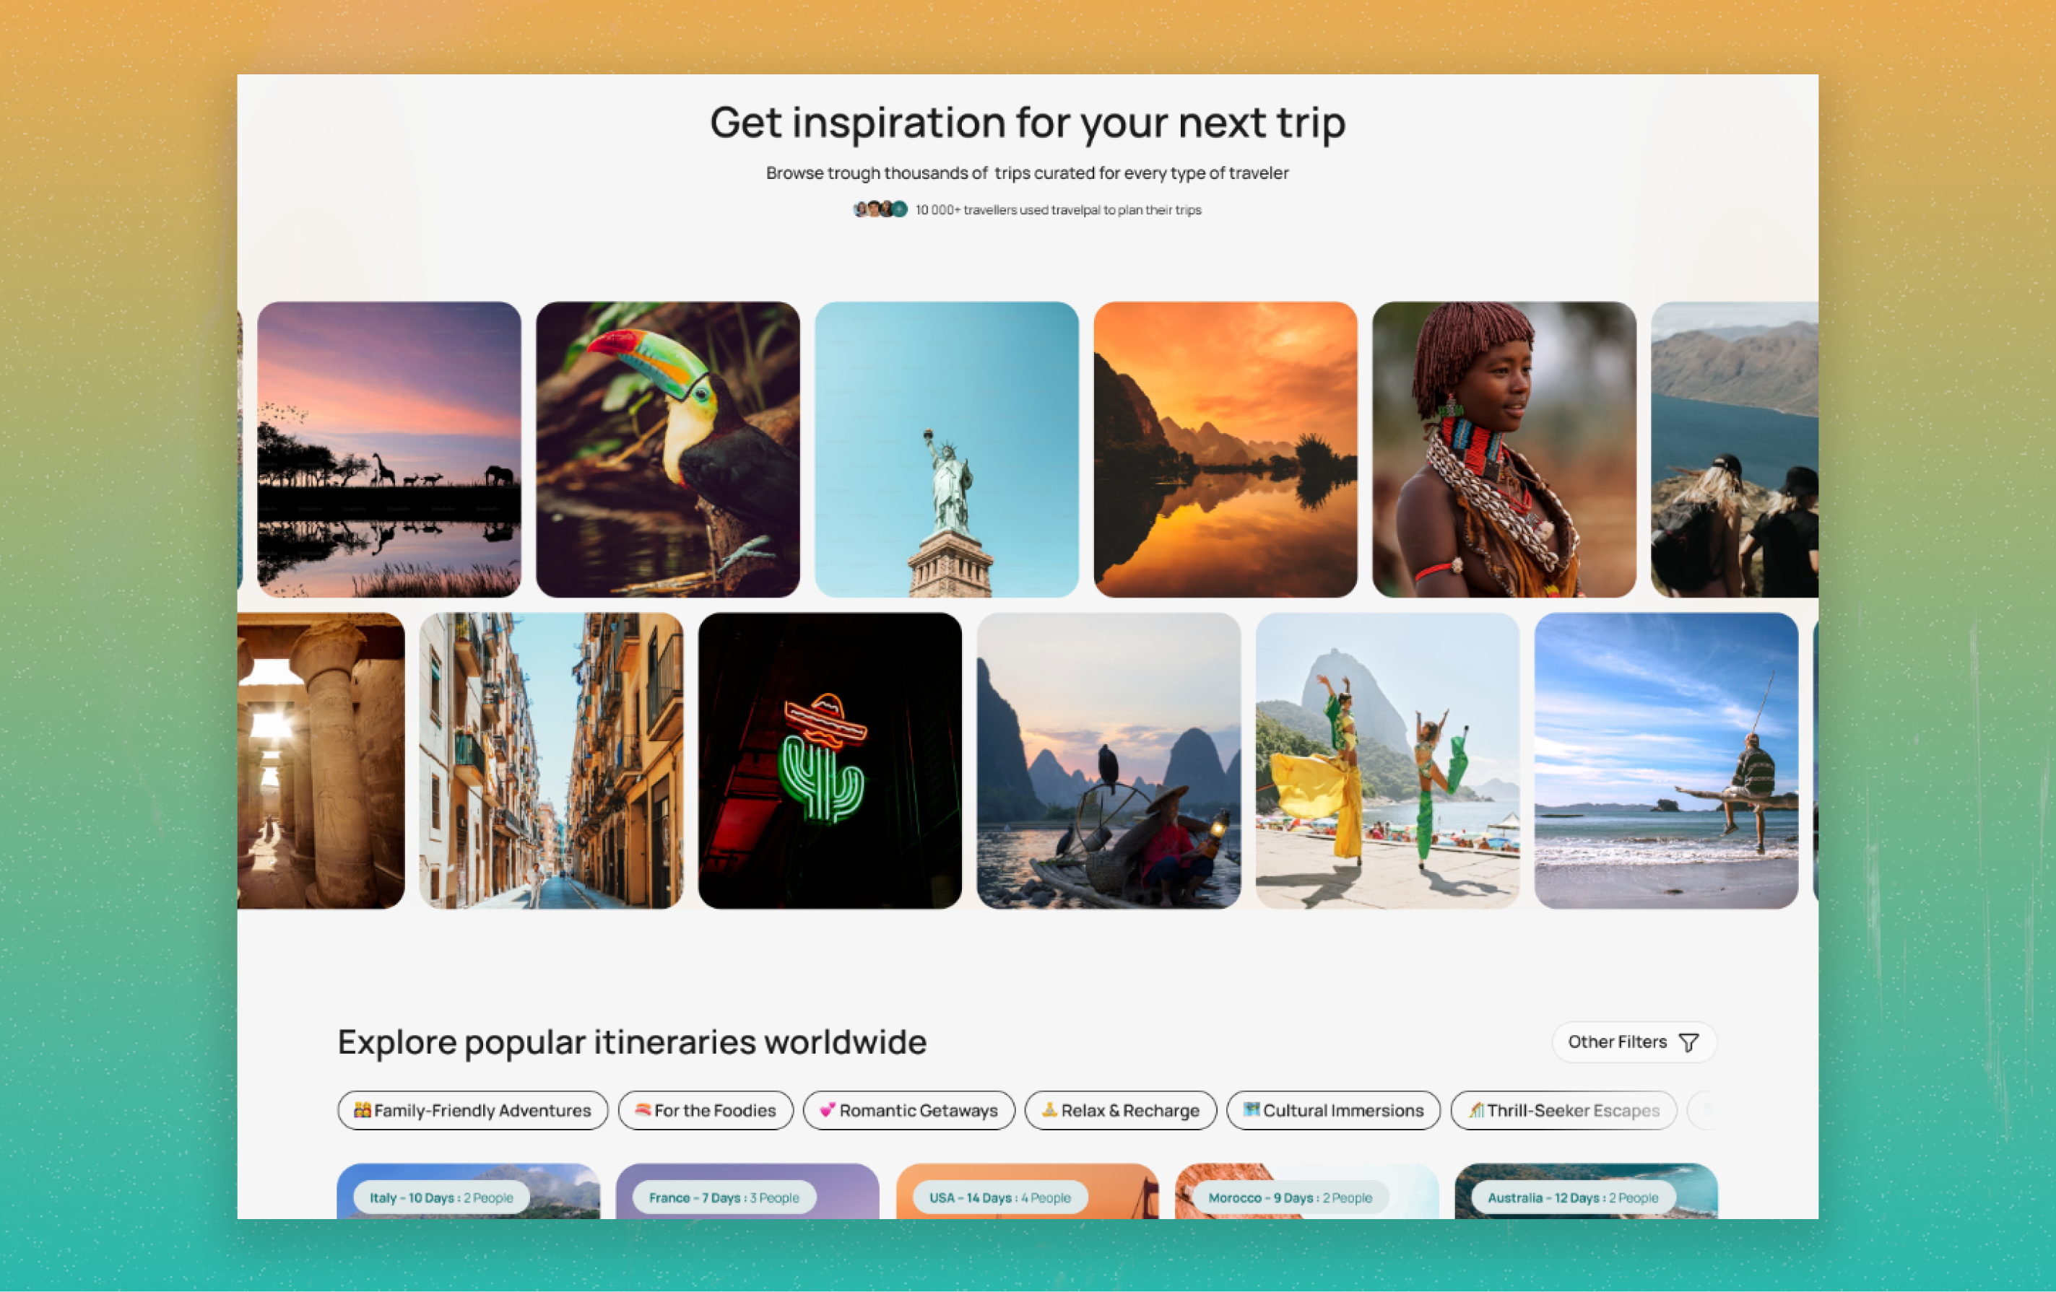Click the meditation emoji on Relax & Recharge
The height and width of the screenshot is (1292, 2056).
[x=1049, y=1109]
